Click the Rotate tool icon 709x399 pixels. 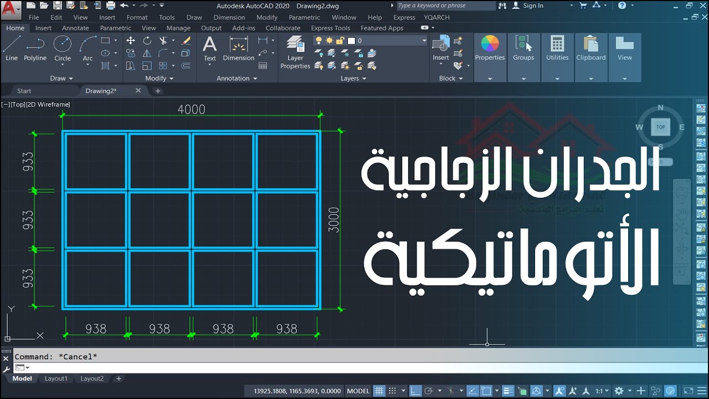pos(147,40)
